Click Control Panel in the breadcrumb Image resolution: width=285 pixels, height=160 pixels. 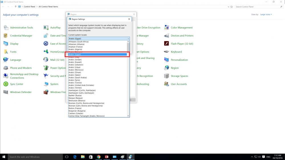click(29, 7)
